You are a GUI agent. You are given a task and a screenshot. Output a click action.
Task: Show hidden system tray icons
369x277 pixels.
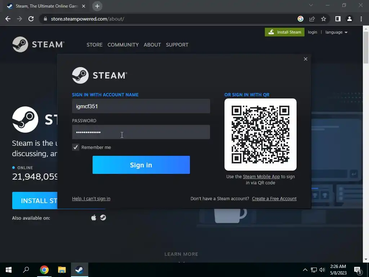[x=305, y=270]
